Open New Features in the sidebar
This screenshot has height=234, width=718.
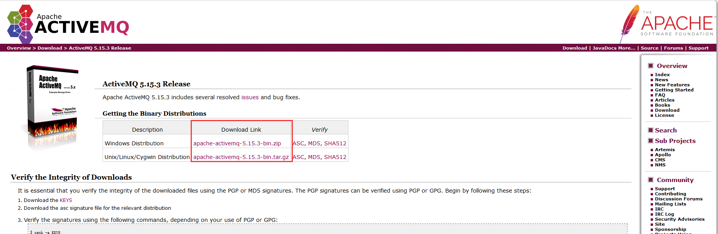[x=672, y=85]
